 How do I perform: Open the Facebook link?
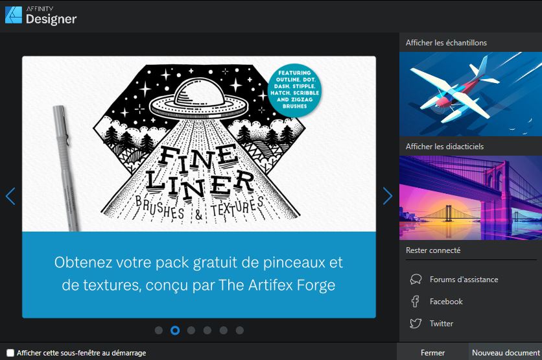click(446, 302)
